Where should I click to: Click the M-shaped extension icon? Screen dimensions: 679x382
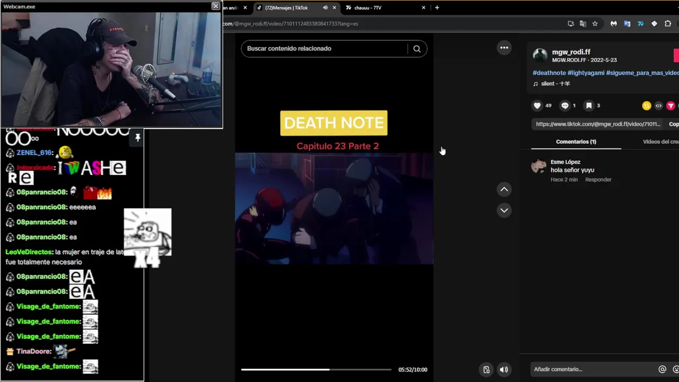614,24
